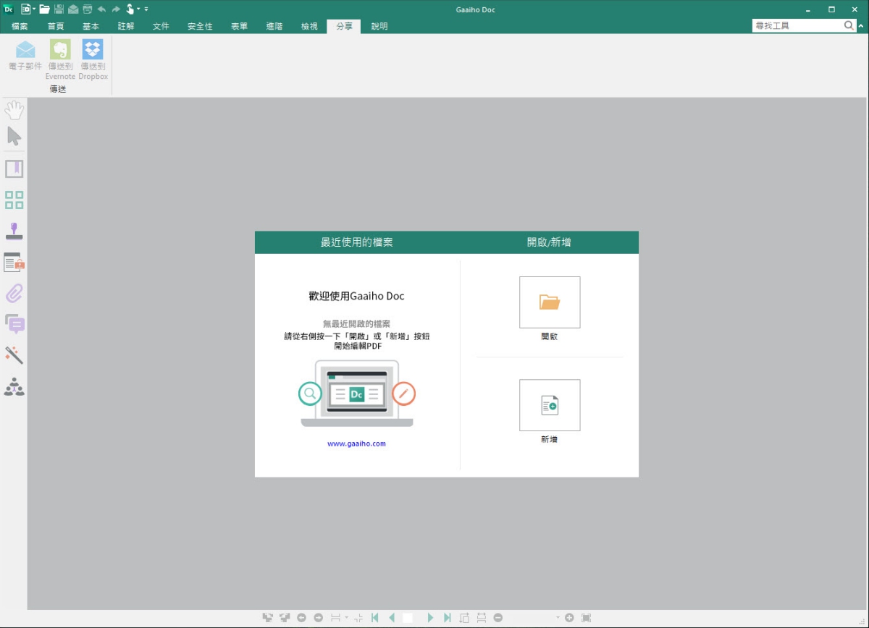Image resolution: width=869 pixels, height=628 pixels.
Task: Go to next page in status bar
Action: [x=430, y=618]
